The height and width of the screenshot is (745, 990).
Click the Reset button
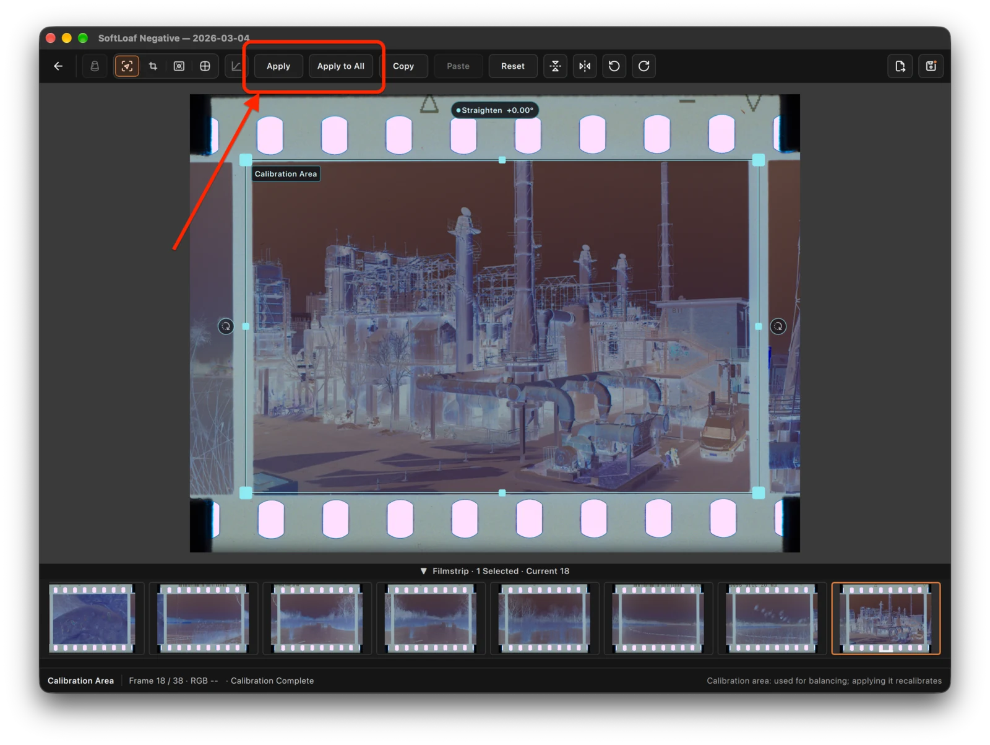click(x=513, y=66)
